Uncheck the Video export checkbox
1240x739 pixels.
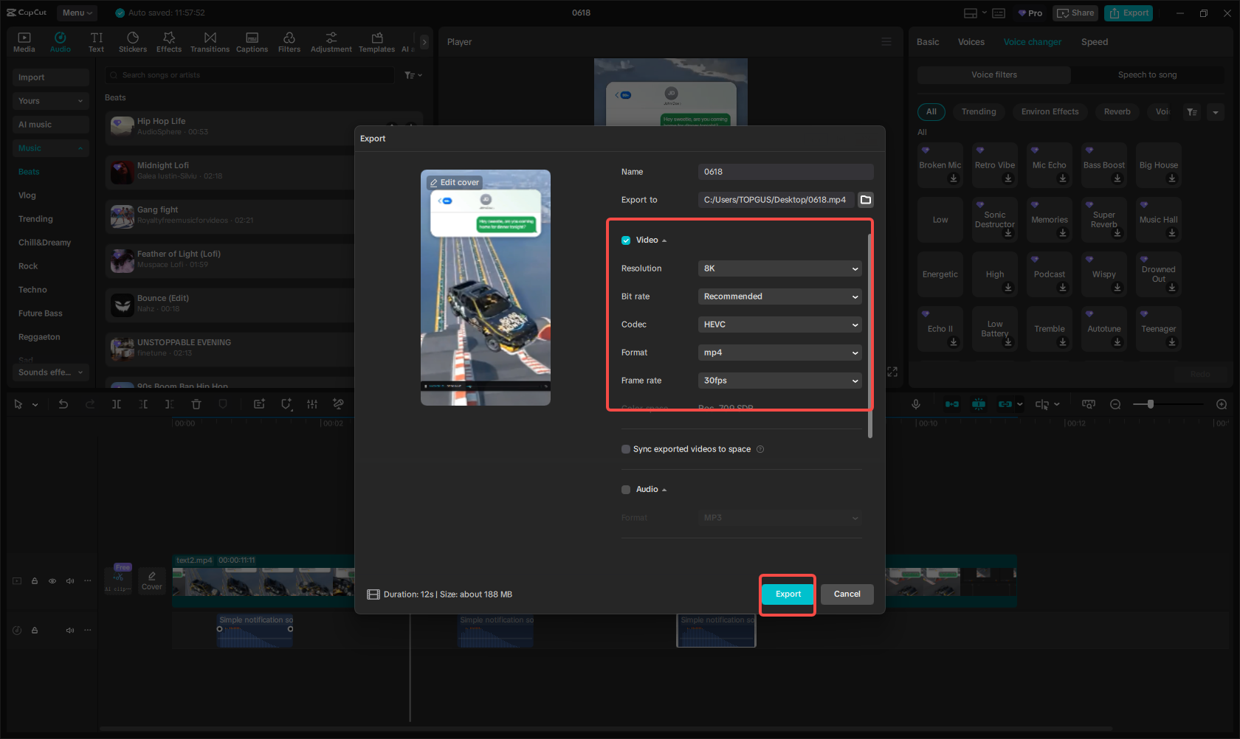click(x=625, y=240)
